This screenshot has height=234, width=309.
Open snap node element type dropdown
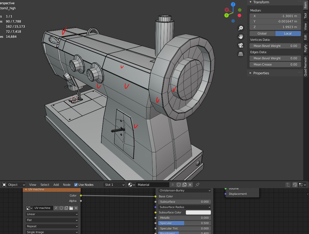302,185
